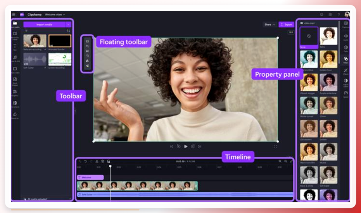Click the filter media icon under Import media

point(26,31)
